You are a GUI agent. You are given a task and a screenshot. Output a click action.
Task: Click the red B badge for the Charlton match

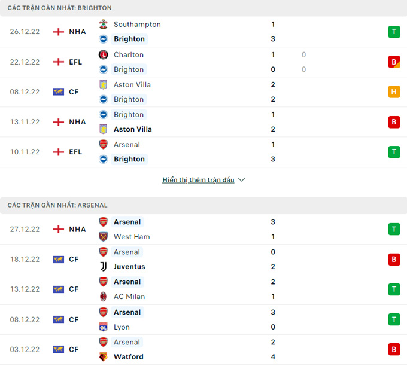pos(394,62)
